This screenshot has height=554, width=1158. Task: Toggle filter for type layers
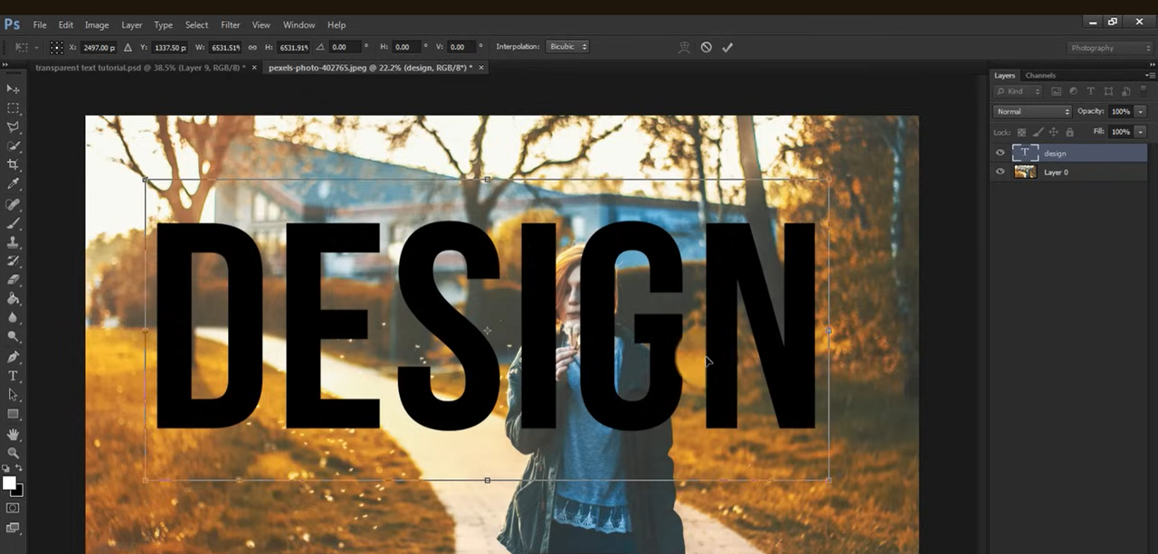coord(1090,91)
